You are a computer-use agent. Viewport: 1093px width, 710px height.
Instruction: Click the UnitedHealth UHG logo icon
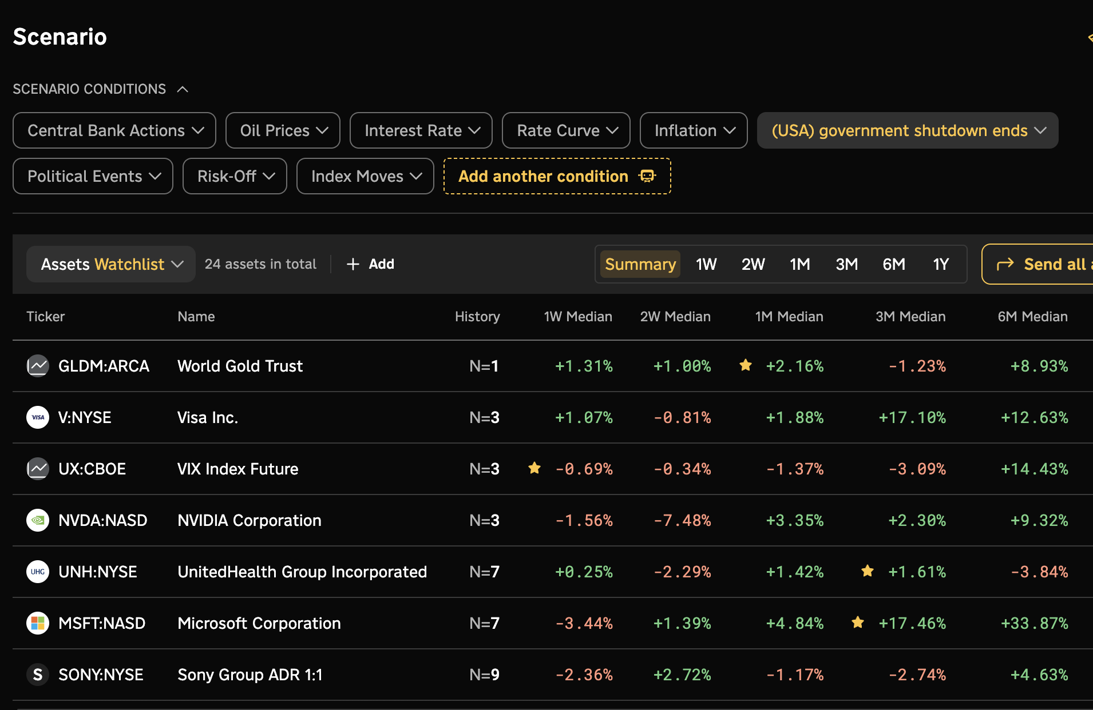pyautogui.click(x=38, y=572)
